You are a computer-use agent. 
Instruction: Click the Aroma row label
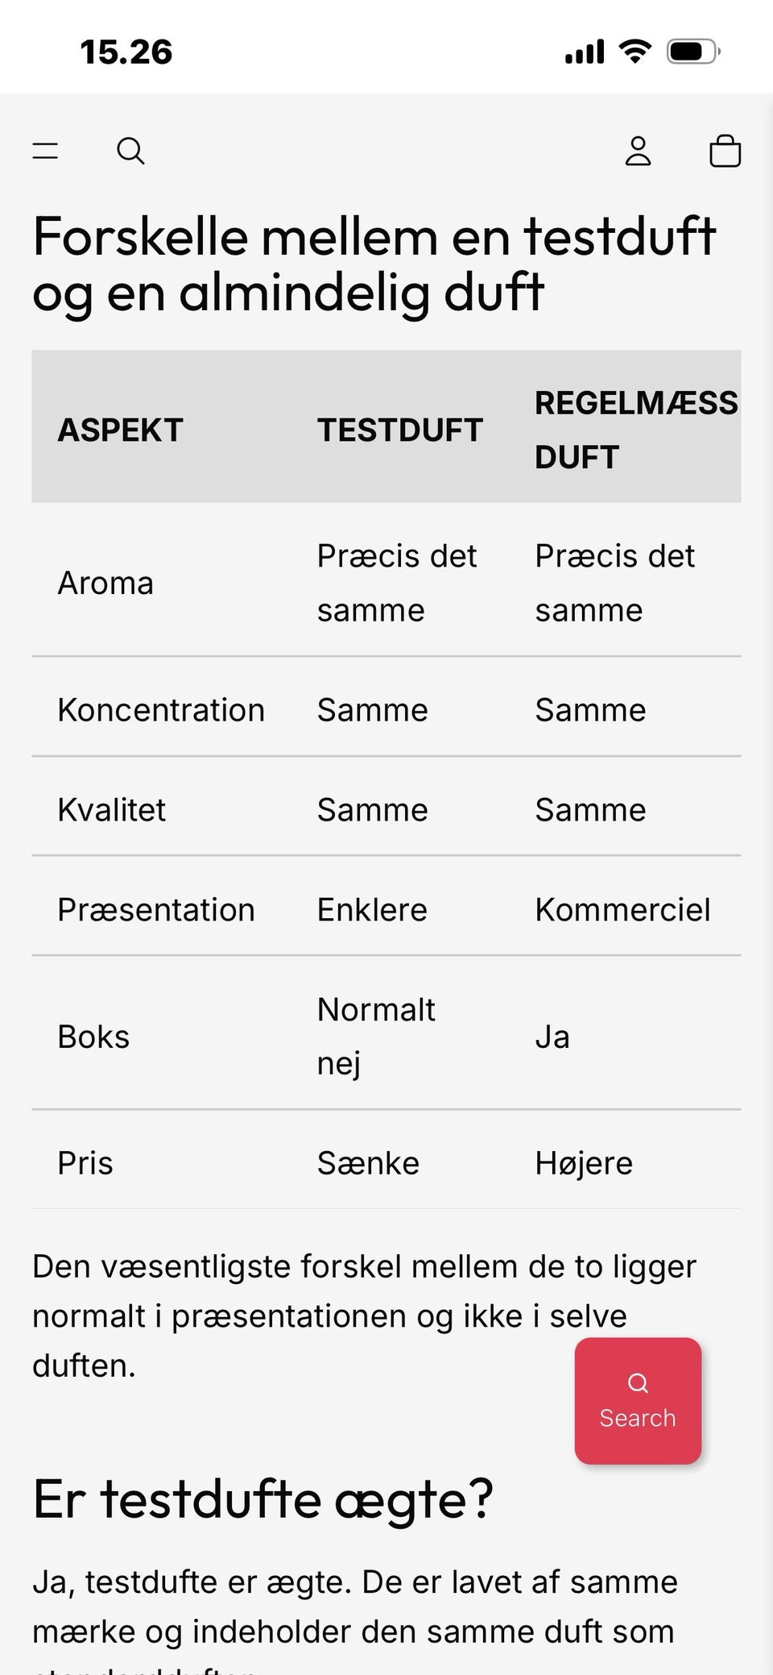105,583
